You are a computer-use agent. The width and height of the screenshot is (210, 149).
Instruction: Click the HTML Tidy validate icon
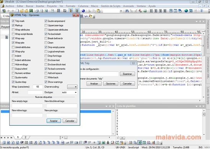pos(140,143)
